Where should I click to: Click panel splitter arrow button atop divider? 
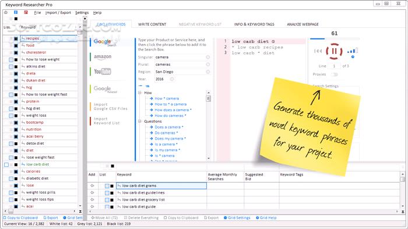(x=85, y=19)
